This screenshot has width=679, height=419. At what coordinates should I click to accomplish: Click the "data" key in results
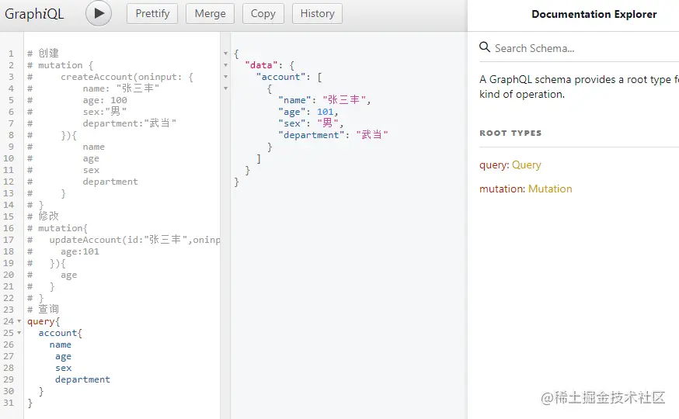tap(261, 65)
